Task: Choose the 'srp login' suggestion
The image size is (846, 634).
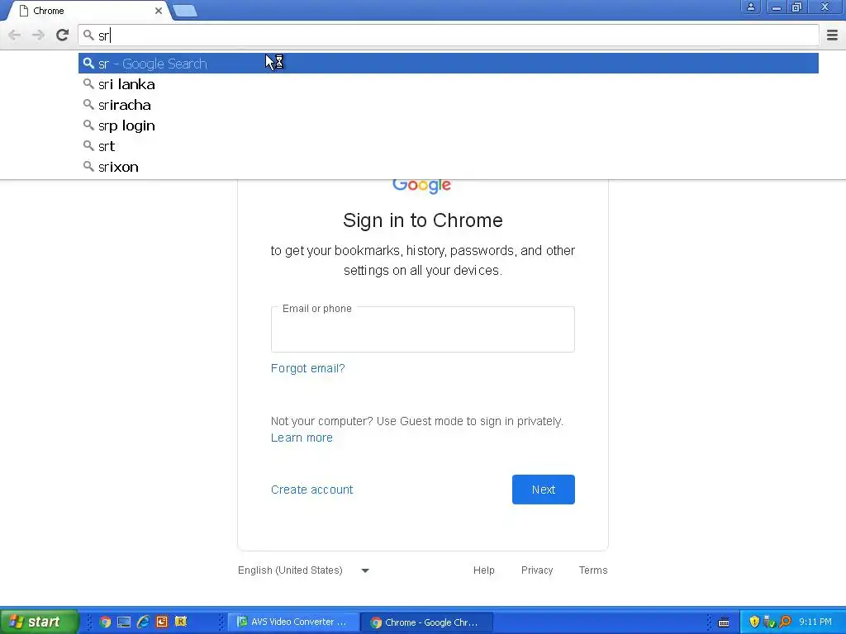Action: (x=449, y=125)
